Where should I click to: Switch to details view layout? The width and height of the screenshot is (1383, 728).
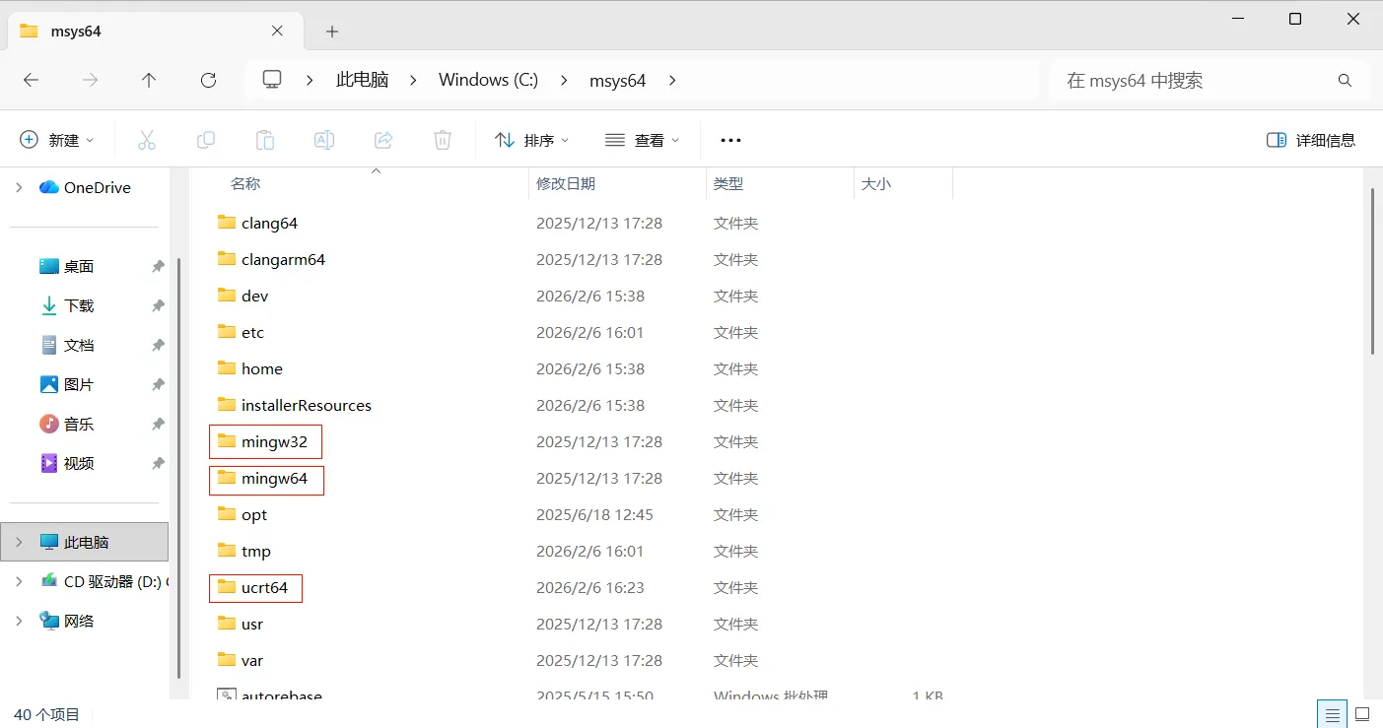point(1332,712)
